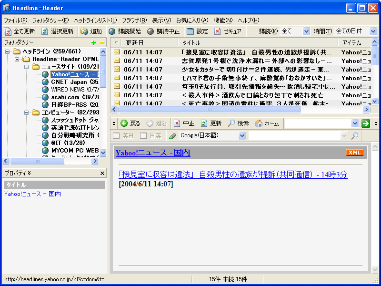The height and width of the screenshot is (286, 381).
Task: Click the 検索 magnifier icon in browser bar
Action: coord(231,123)
